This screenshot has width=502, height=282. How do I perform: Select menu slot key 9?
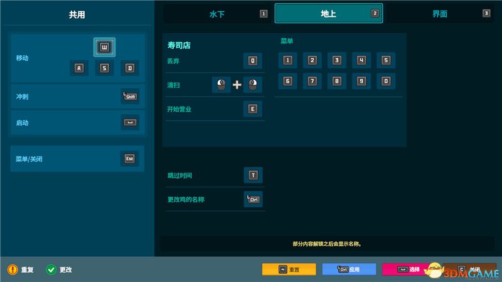coord(361,81)
